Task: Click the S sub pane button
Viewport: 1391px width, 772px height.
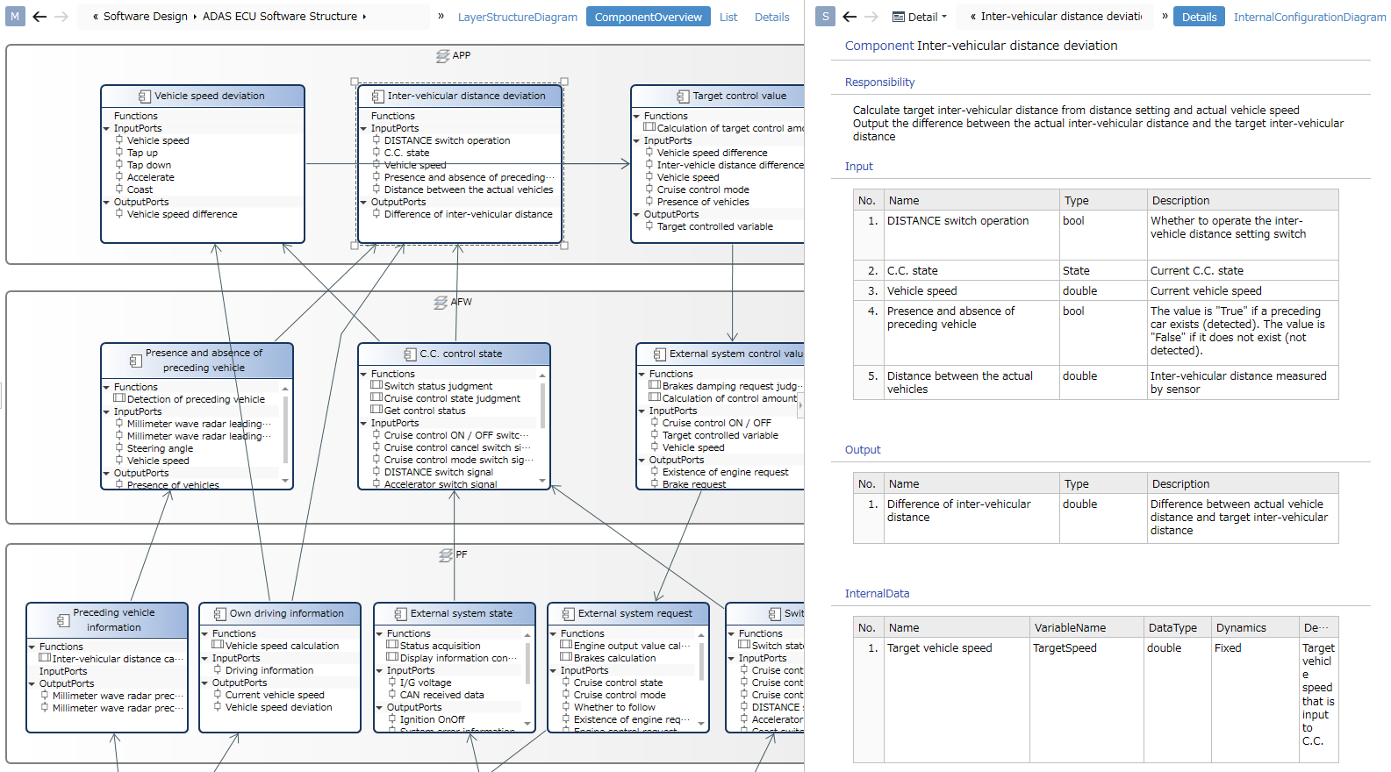Action: pyautogui.click(x=825, y=16)
